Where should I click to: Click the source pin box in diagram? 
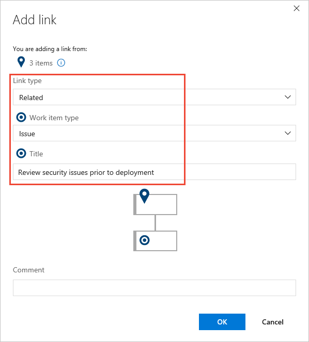point(155,204)
